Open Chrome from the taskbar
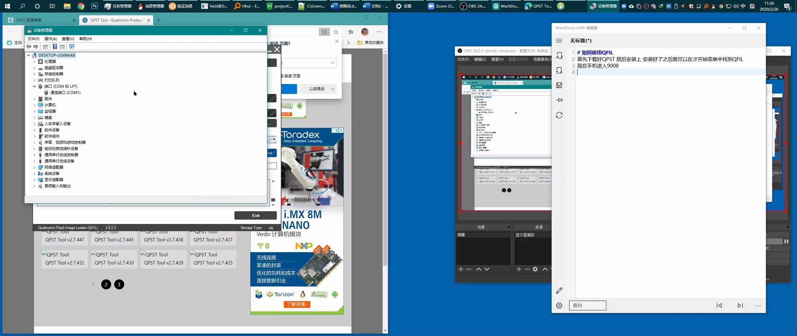Image resolution: width=797 pixels, height=336 pixels. click(81, 6)
